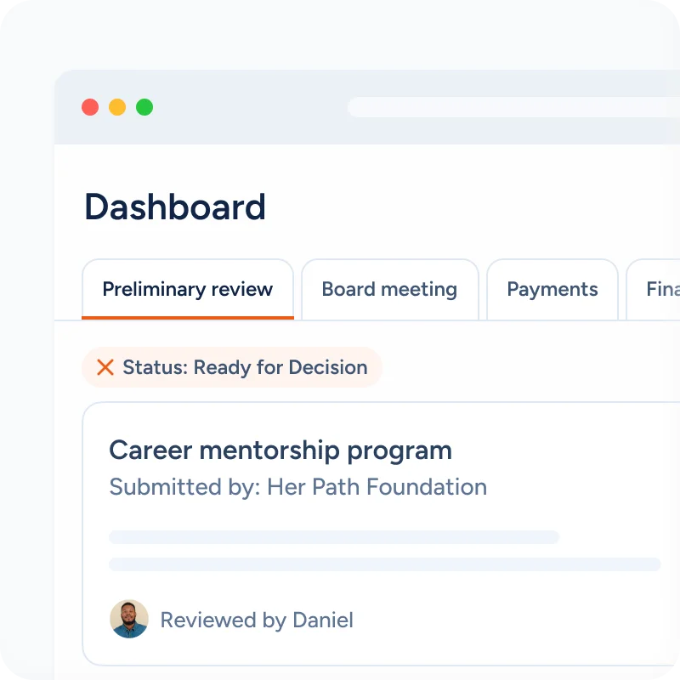The height and width of the screenshot is (680, 680).
Task: Select the Preliminary review tab
Action: 188,290
